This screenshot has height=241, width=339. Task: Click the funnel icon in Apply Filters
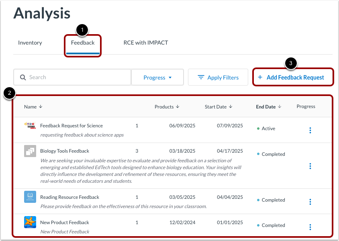click(201, 77)
